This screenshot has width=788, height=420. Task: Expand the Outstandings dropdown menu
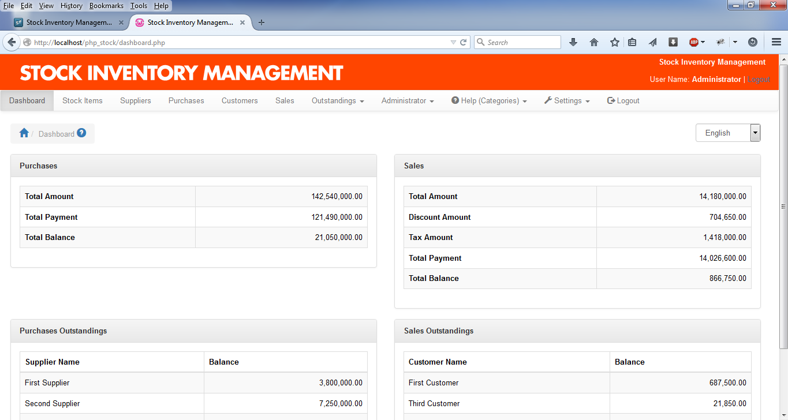pos(338,100)
